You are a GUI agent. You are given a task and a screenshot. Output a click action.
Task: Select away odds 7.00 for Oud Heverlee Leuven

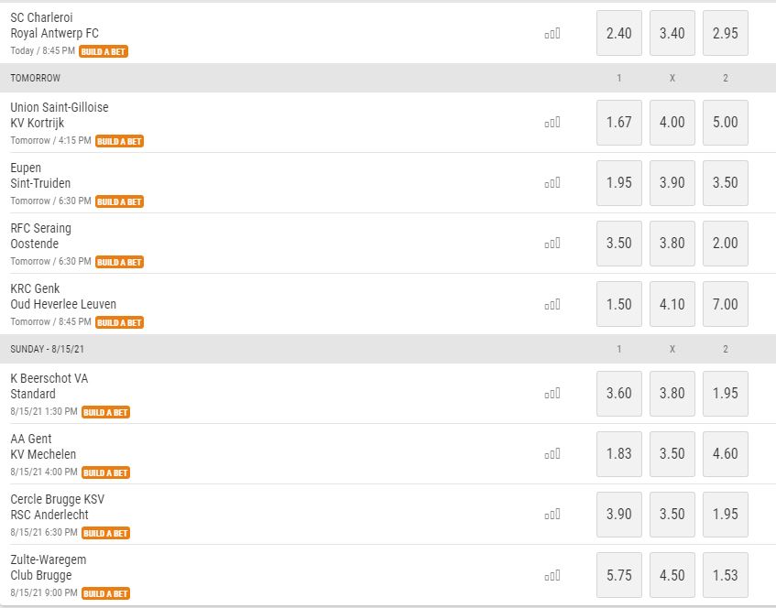tap(726, 304)
